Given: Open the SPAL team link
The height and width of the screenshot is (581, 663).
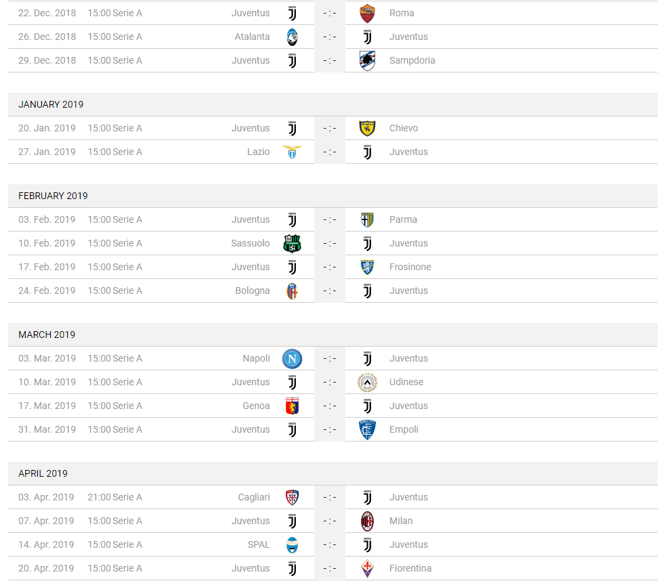Looking at the screenshot, I should pyautogui.click(x=259, y=544).
